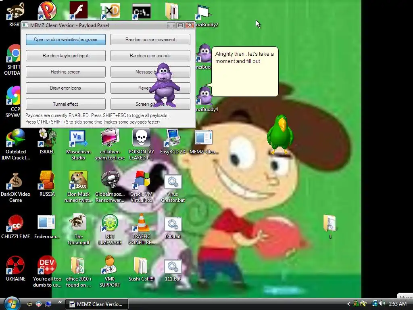Click Open random websites/programs button
Screen dimensions: 413x310
66,40
